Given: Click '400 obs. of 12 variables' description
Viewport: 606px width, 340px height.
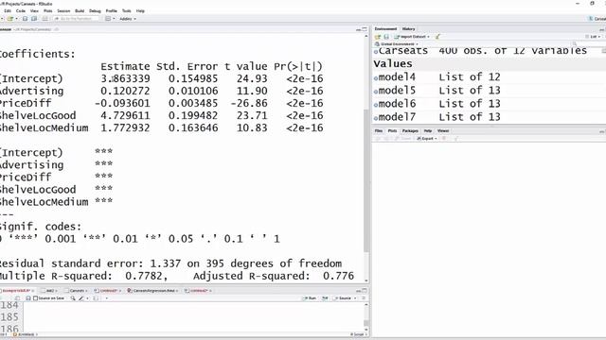Looking at the screenshot, I should [x=513, y=51].
